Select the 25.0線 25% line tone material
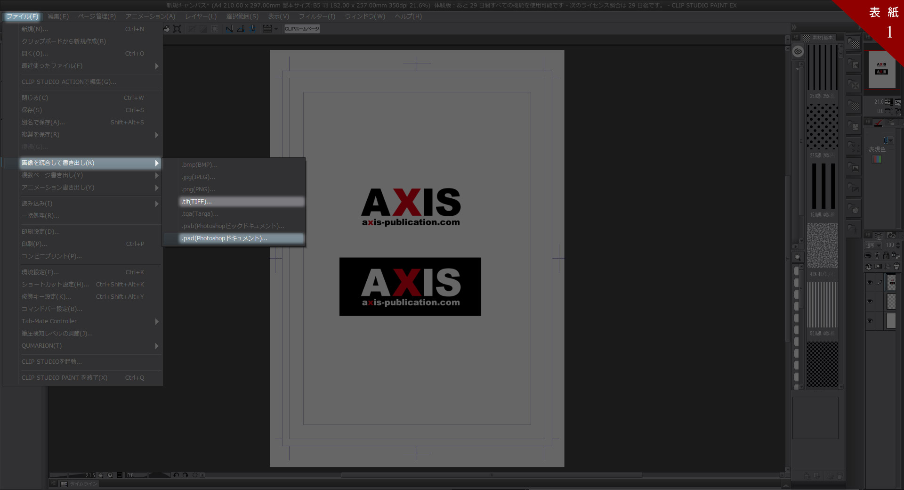 pos(823,72)
